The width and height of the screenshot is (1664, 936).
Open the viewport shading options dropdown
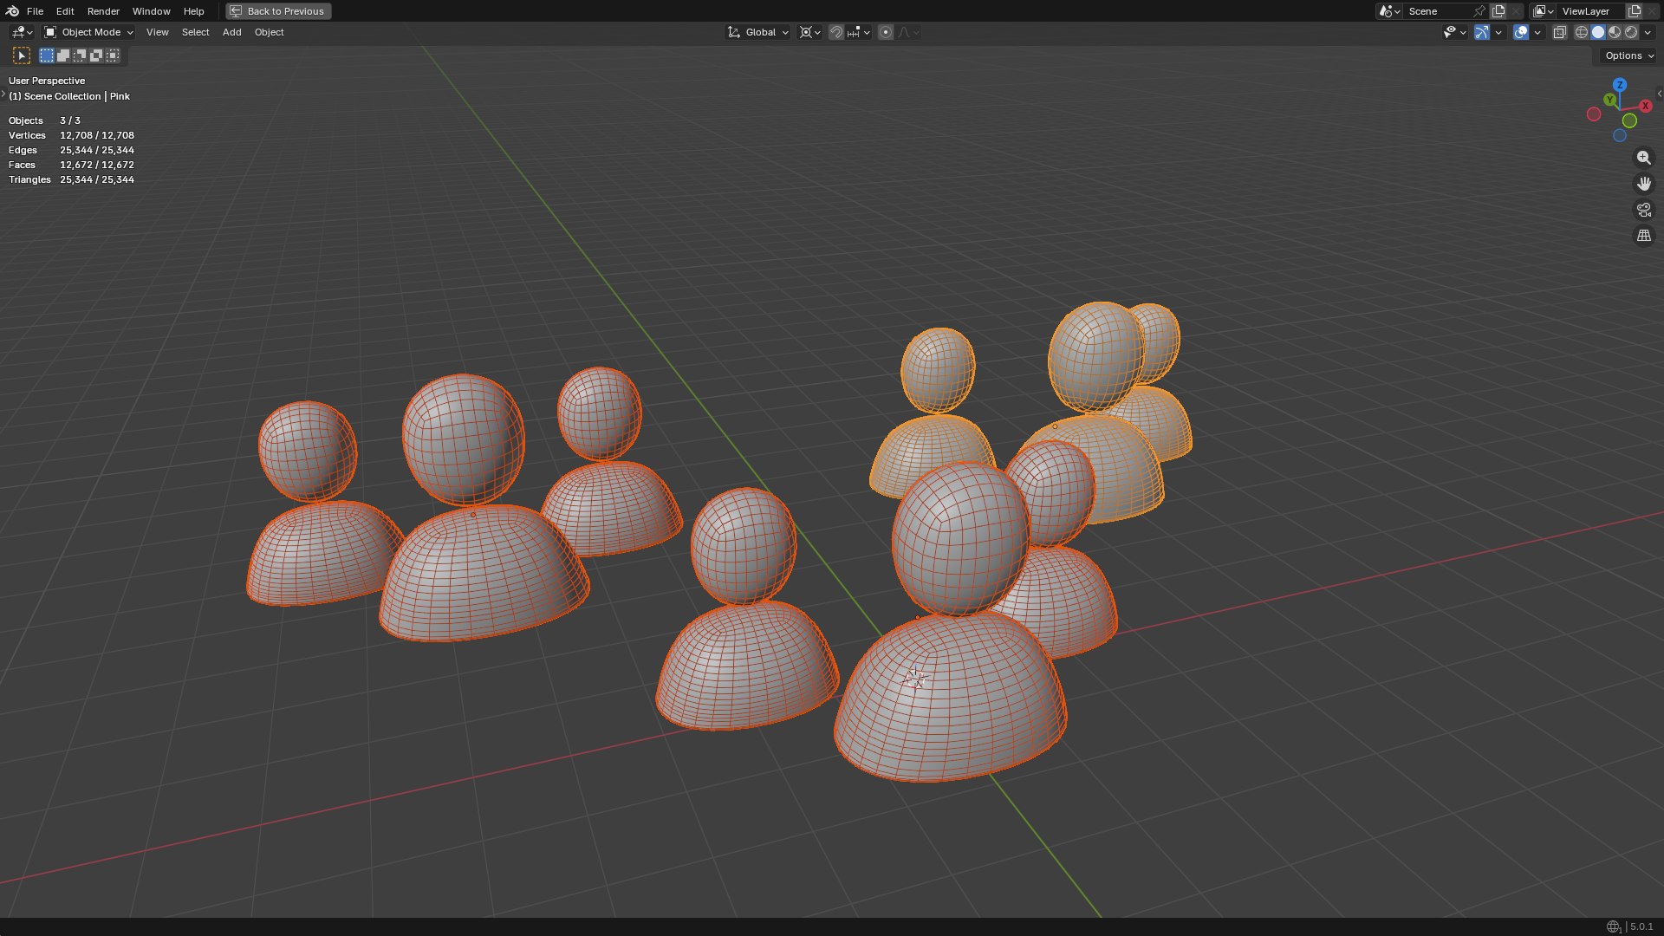coord(1648,32)
